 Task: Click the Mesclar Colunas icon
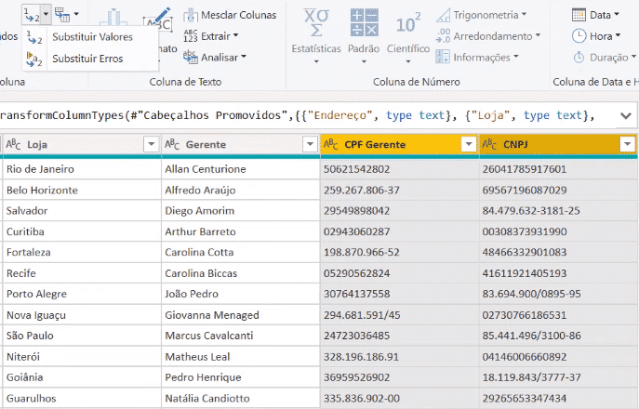(x=191, y=16)
